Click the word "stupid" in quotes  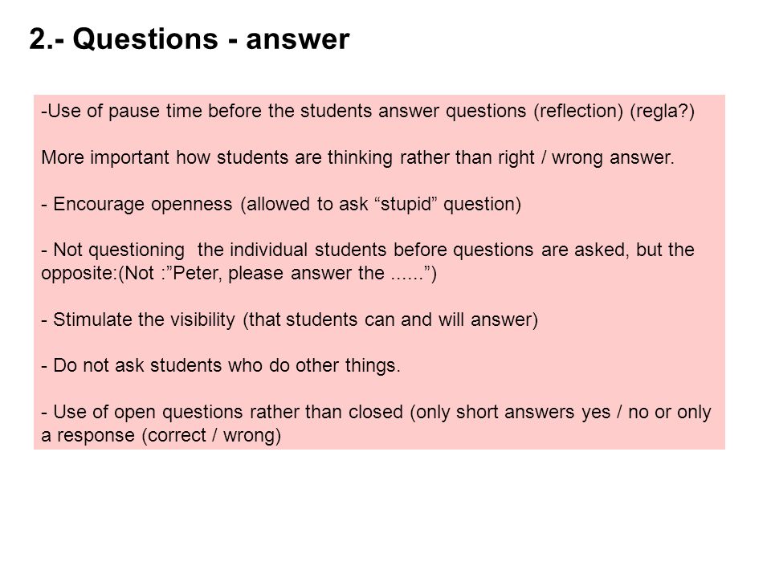coord(409,203)
